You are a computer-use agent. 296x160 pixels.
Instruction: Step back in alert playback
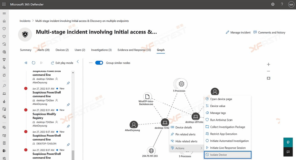(x=26, y=63)
